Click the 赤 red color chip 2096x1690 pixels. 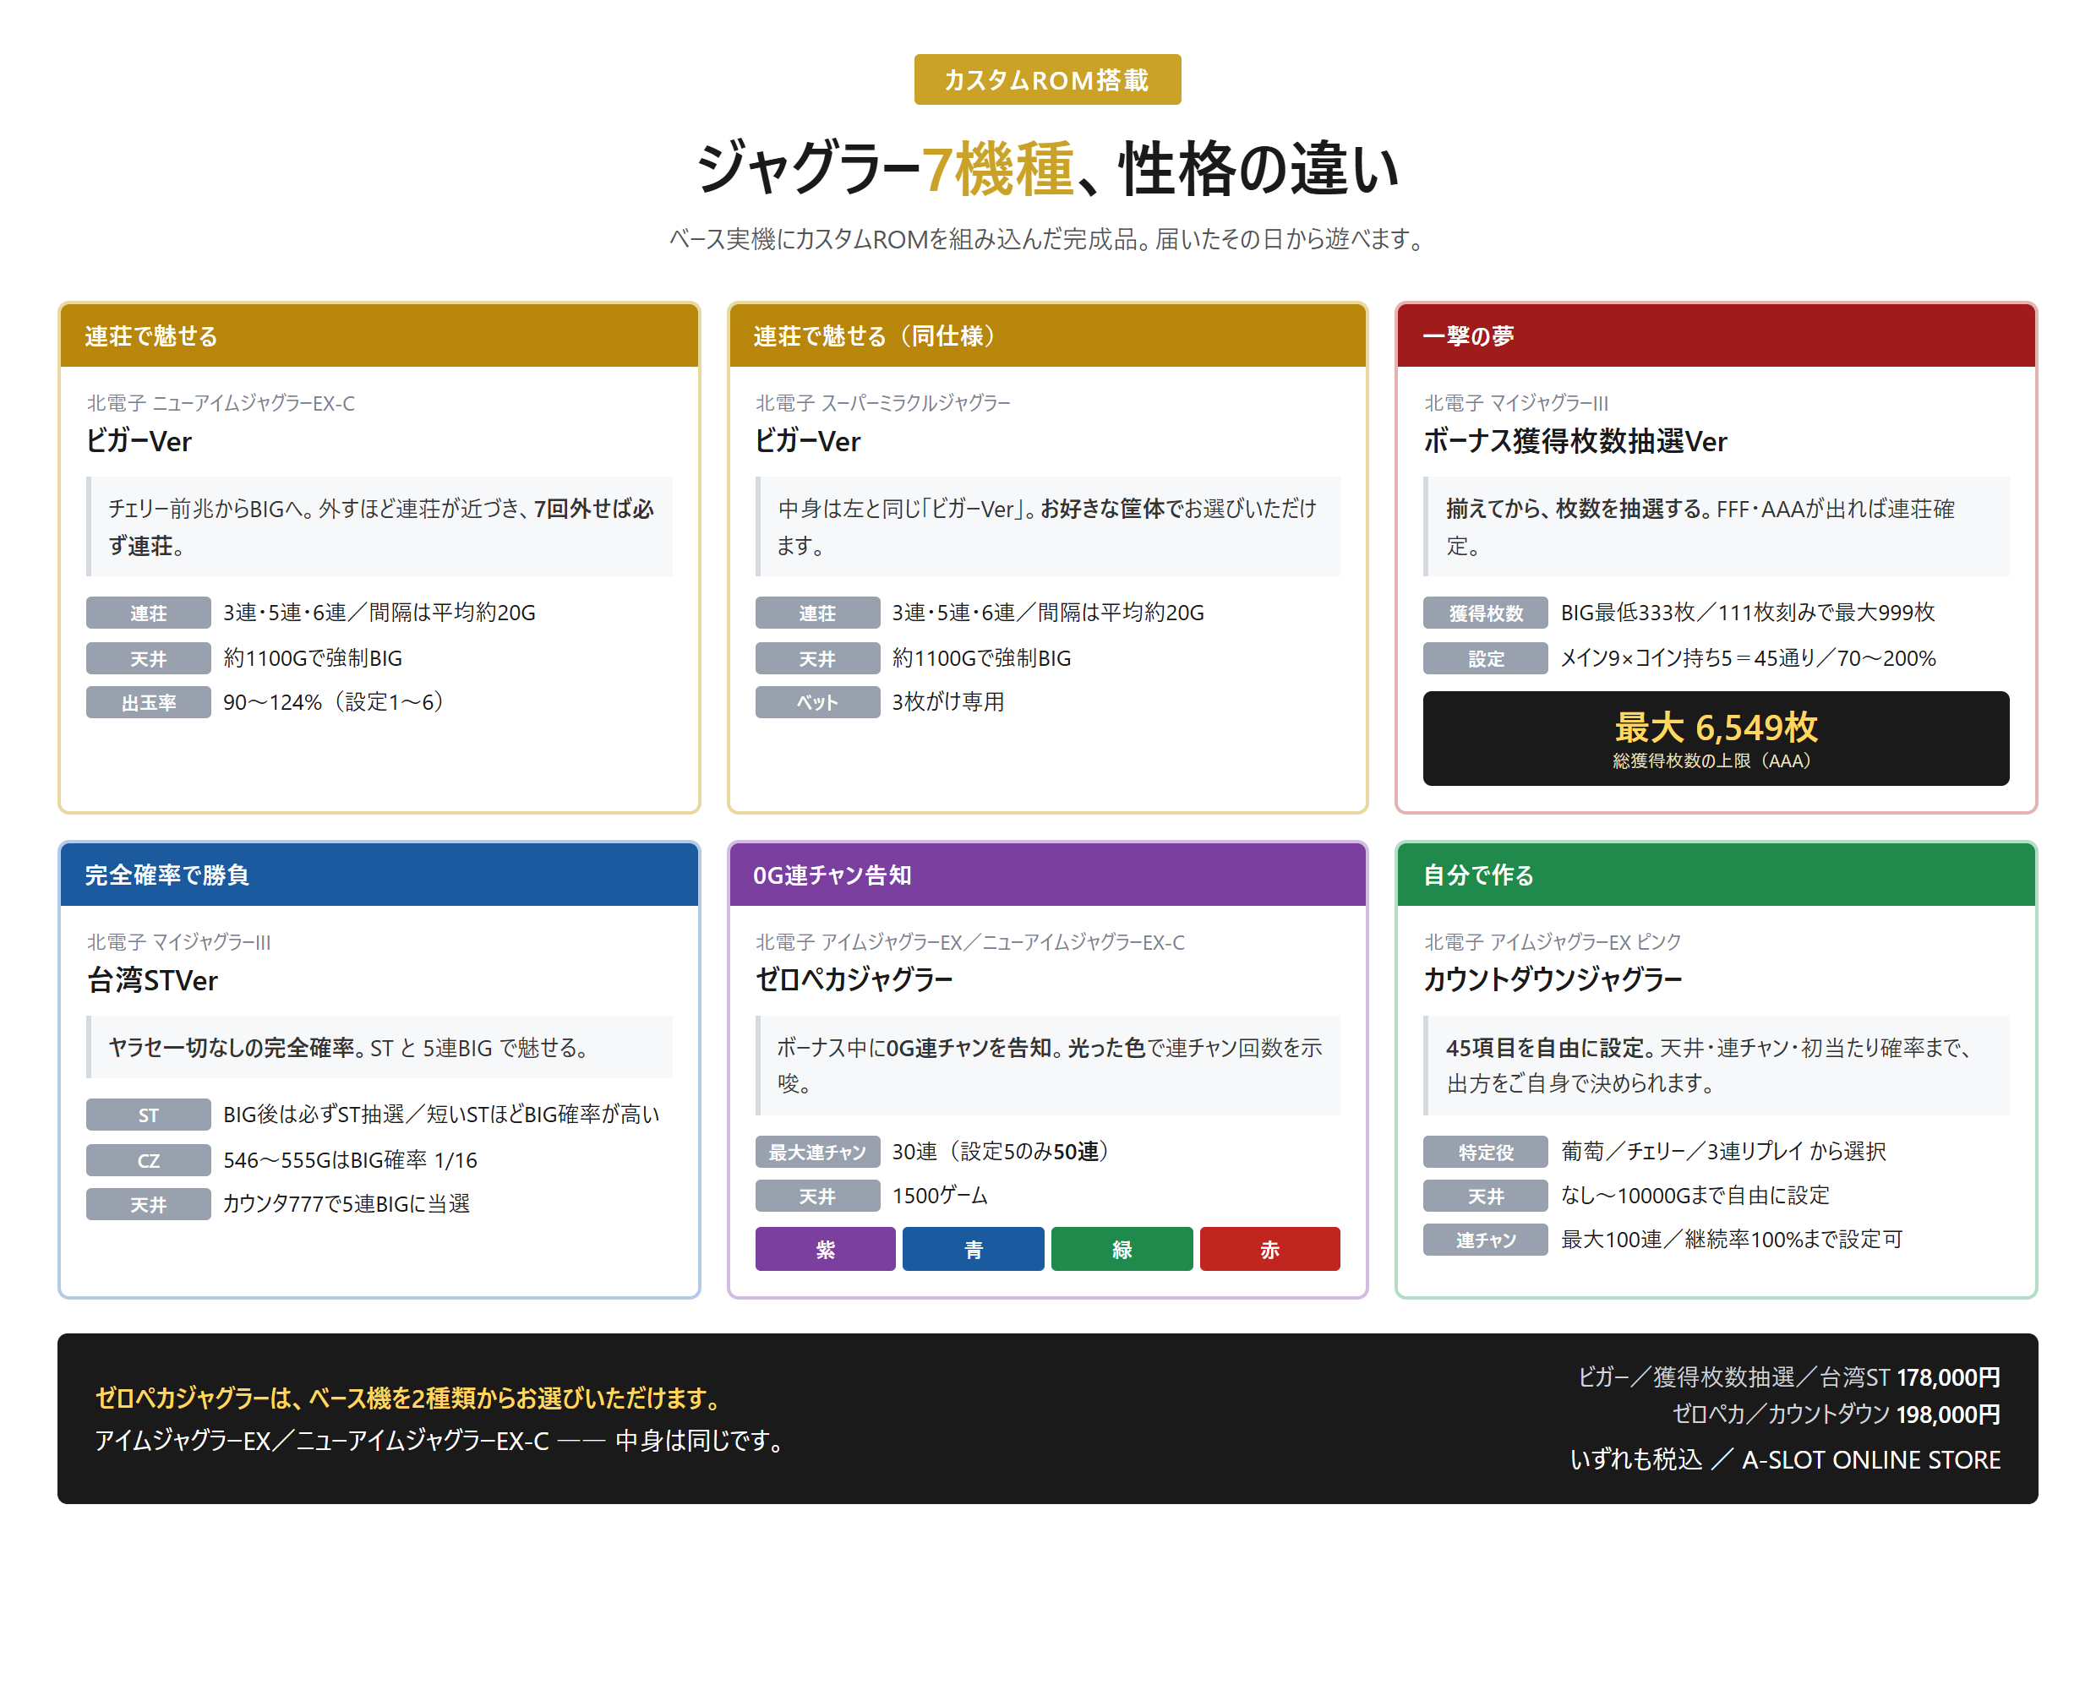pyautogui.click(x=1269, y=1249)
